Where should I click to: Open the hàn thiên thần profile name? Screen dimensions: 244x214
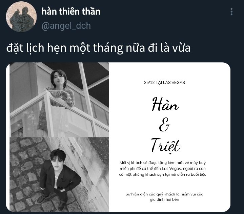[71, 12]
